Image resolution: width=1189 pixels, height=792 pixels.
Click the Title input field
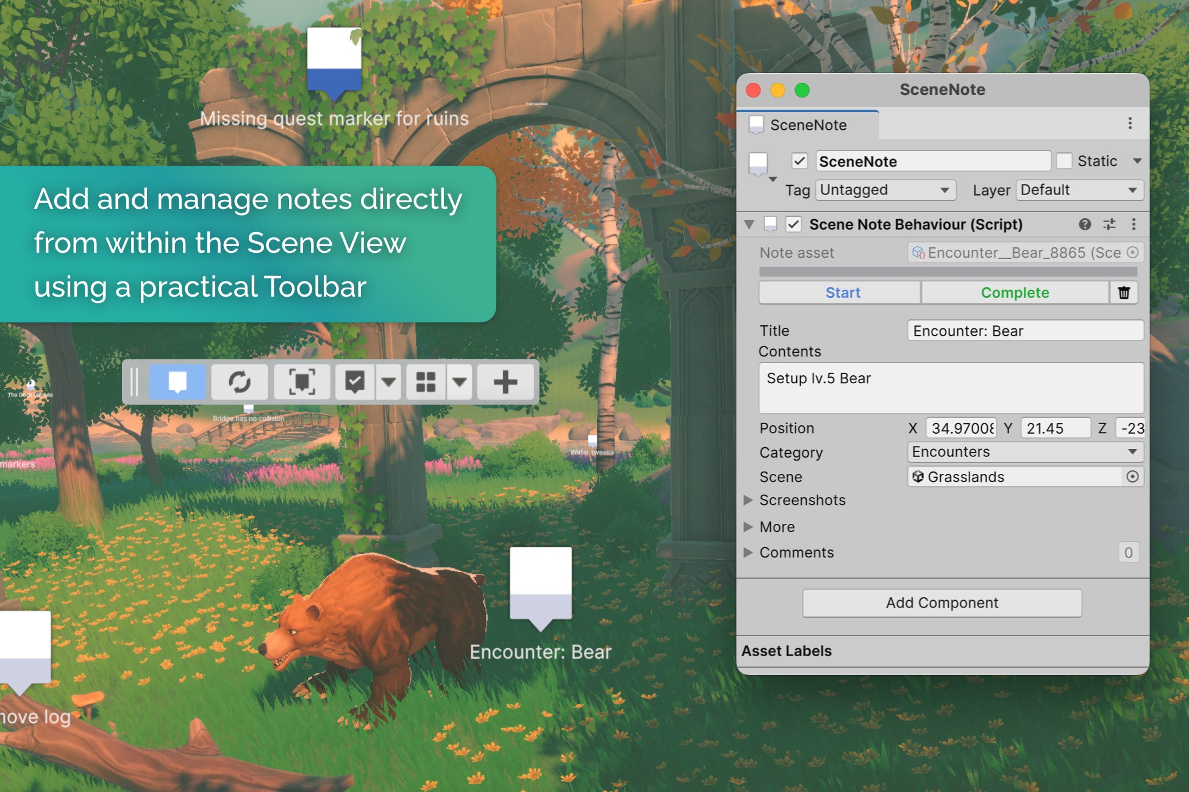[1024, 331]
